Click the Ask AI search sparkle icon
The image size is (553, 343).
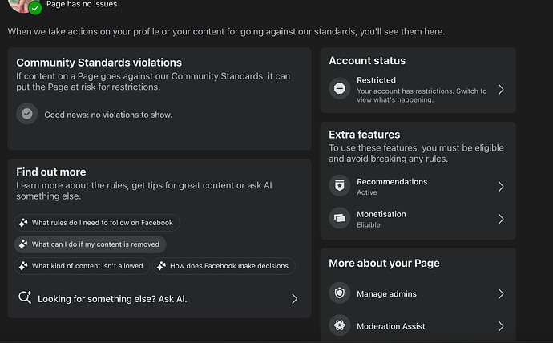(25, 298)
